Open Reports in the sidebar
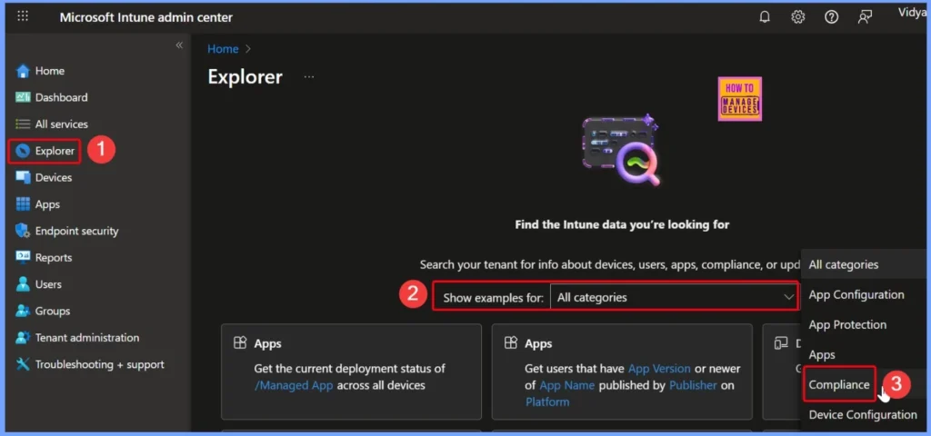This screenshot has height=436, width=931. click(54, 257)
